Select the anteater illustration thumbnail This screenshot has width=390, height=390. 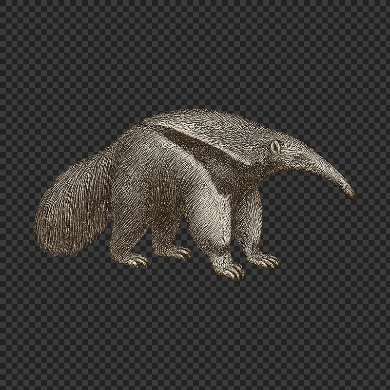point(195,195)
